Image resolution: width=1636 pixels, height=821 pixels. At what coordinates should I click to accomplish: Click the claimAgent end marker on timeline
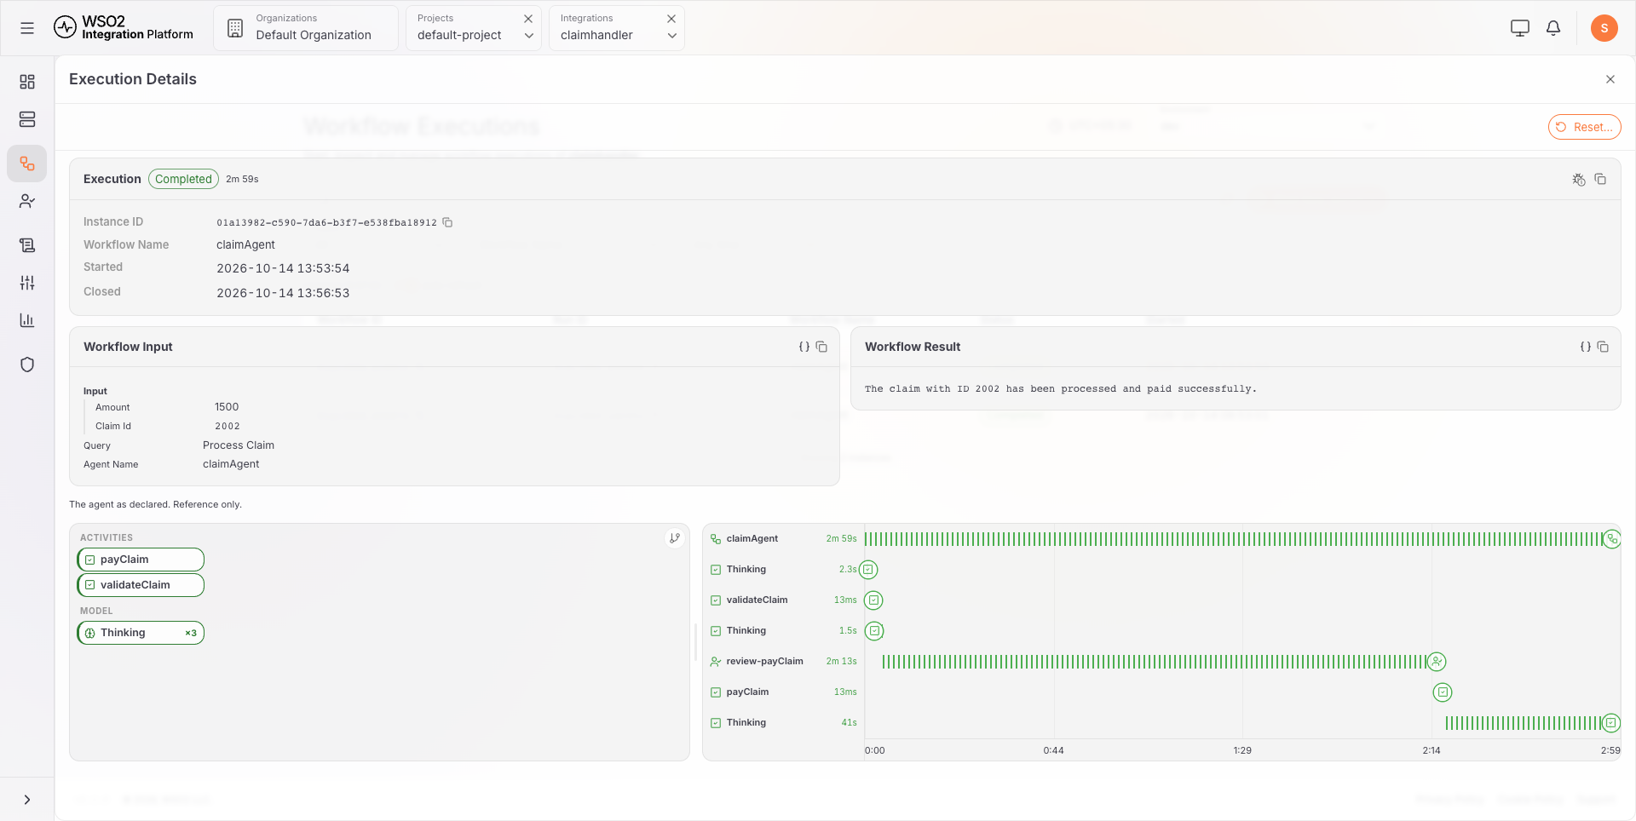(1611, 539)
